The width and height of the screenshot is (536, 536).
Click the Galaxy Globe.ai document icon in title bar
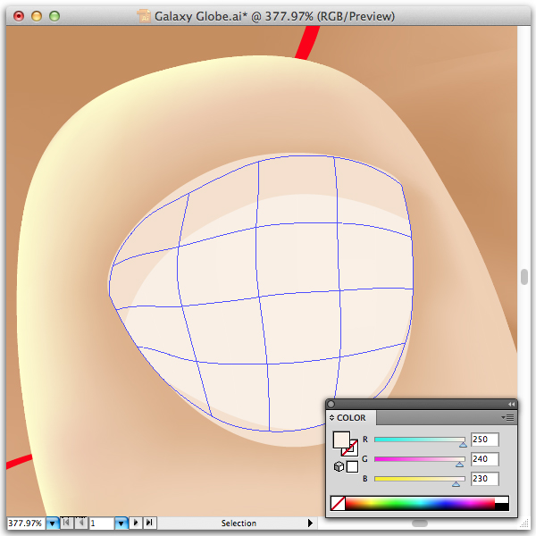coord(144,16)
